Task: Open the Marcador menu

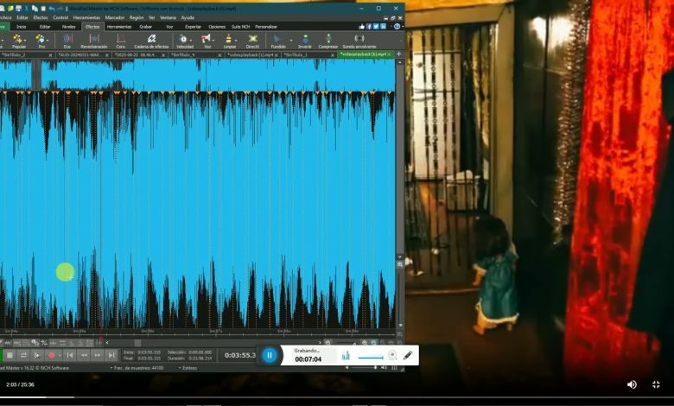Action: (x=115, y=17)
